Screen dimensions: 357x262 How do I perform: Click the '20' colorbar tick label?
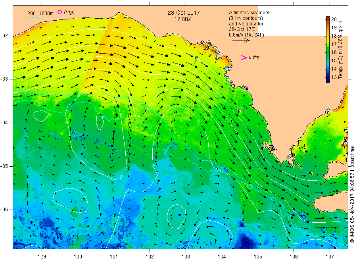point(334,19)
